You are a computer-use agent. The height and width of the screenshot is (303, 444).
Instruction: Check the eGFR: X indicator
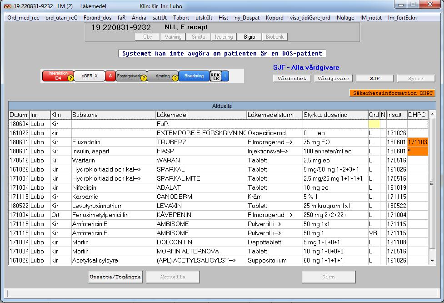click(90, 76)
